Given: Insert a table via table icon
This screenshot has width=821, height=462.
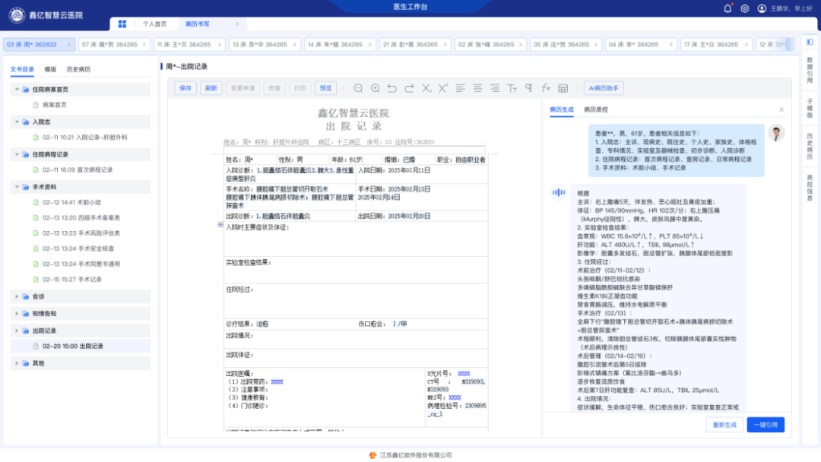Looking at the screenshot, I should (563, 88).
